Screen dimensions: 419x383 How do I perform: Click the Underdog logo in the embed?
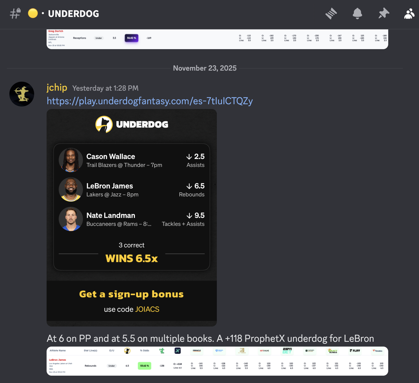tap(132, 124)
